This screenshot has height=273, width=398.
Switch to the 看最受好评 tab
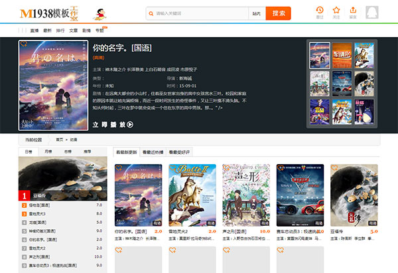179,152
